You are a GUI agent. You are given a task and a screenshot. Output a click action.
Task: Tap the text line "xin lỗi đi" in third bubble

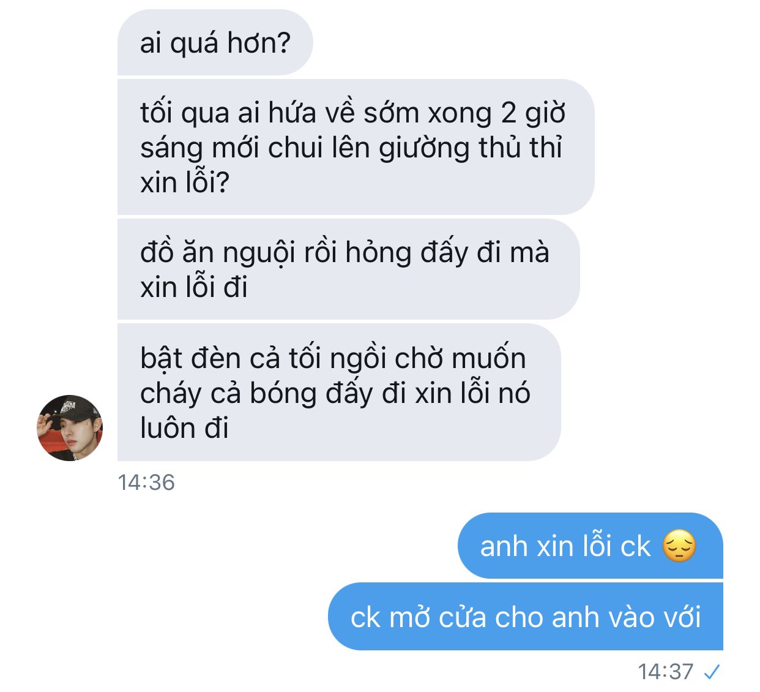point(193,287)
